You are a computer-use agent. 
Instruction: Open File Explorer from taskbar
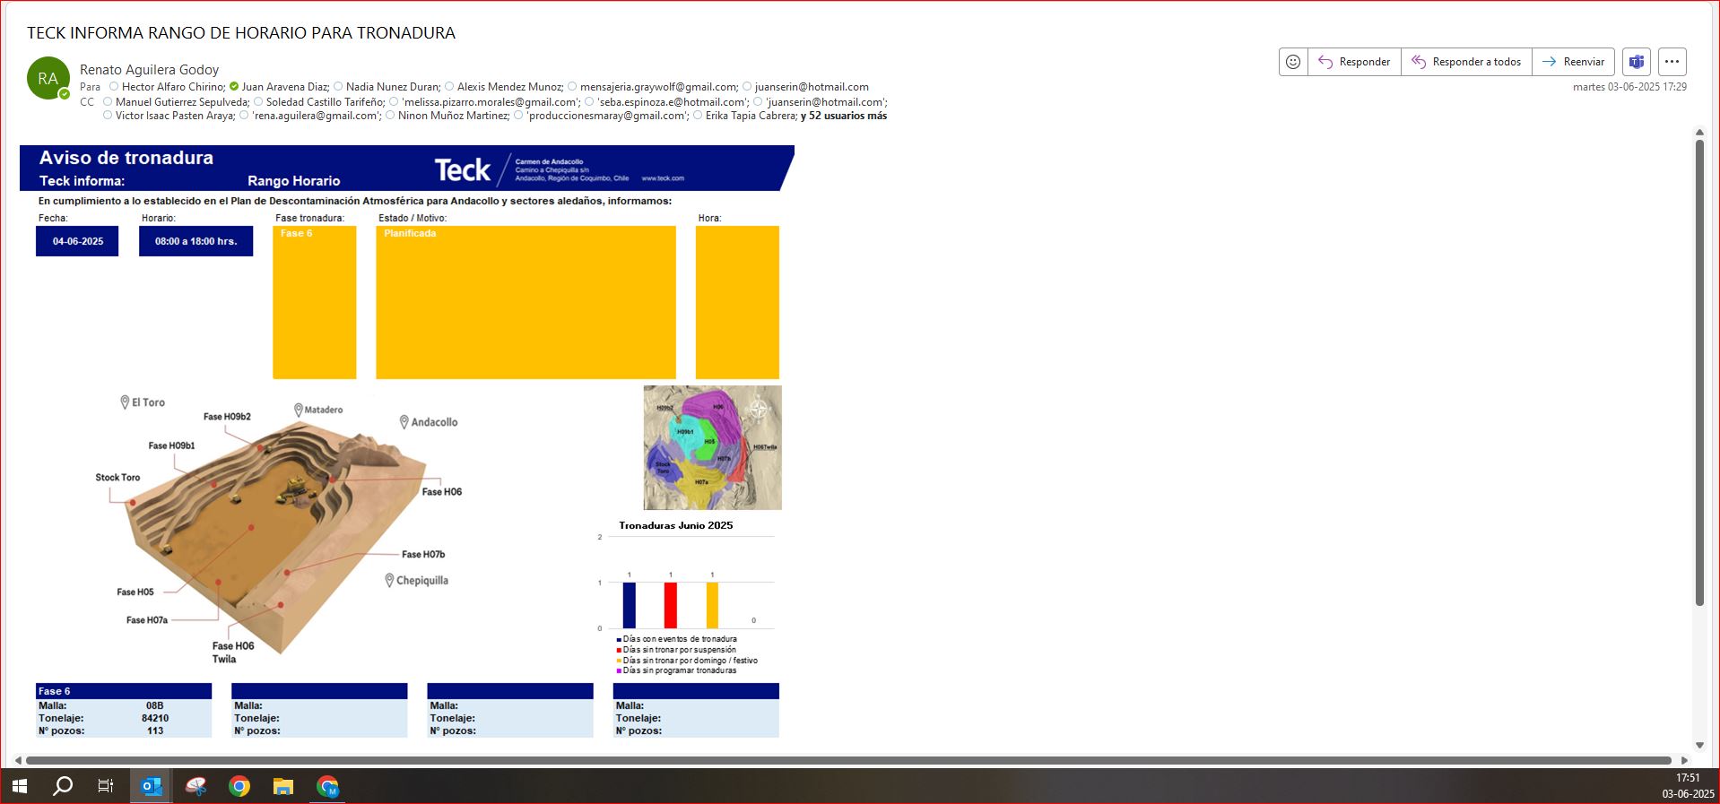pyautogui.click(x=283, y=786)
